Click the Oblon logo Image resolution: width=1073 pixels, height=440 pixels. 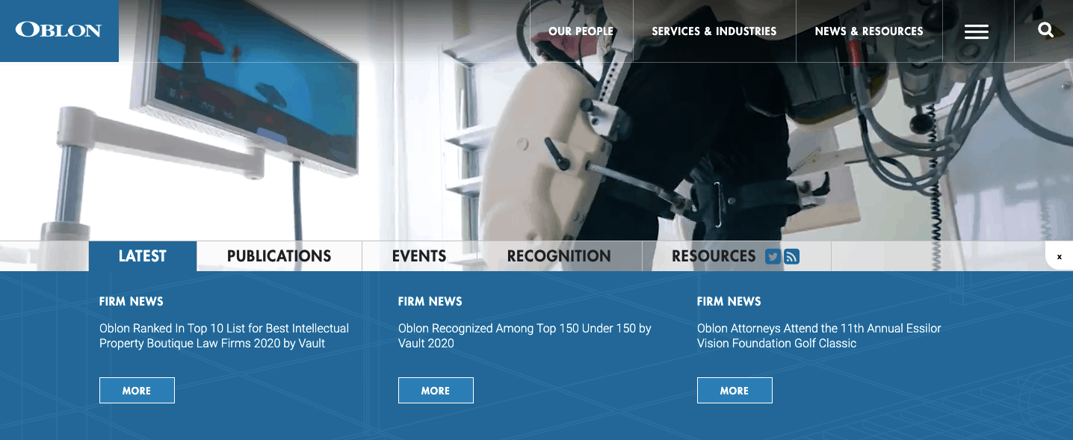58,31
